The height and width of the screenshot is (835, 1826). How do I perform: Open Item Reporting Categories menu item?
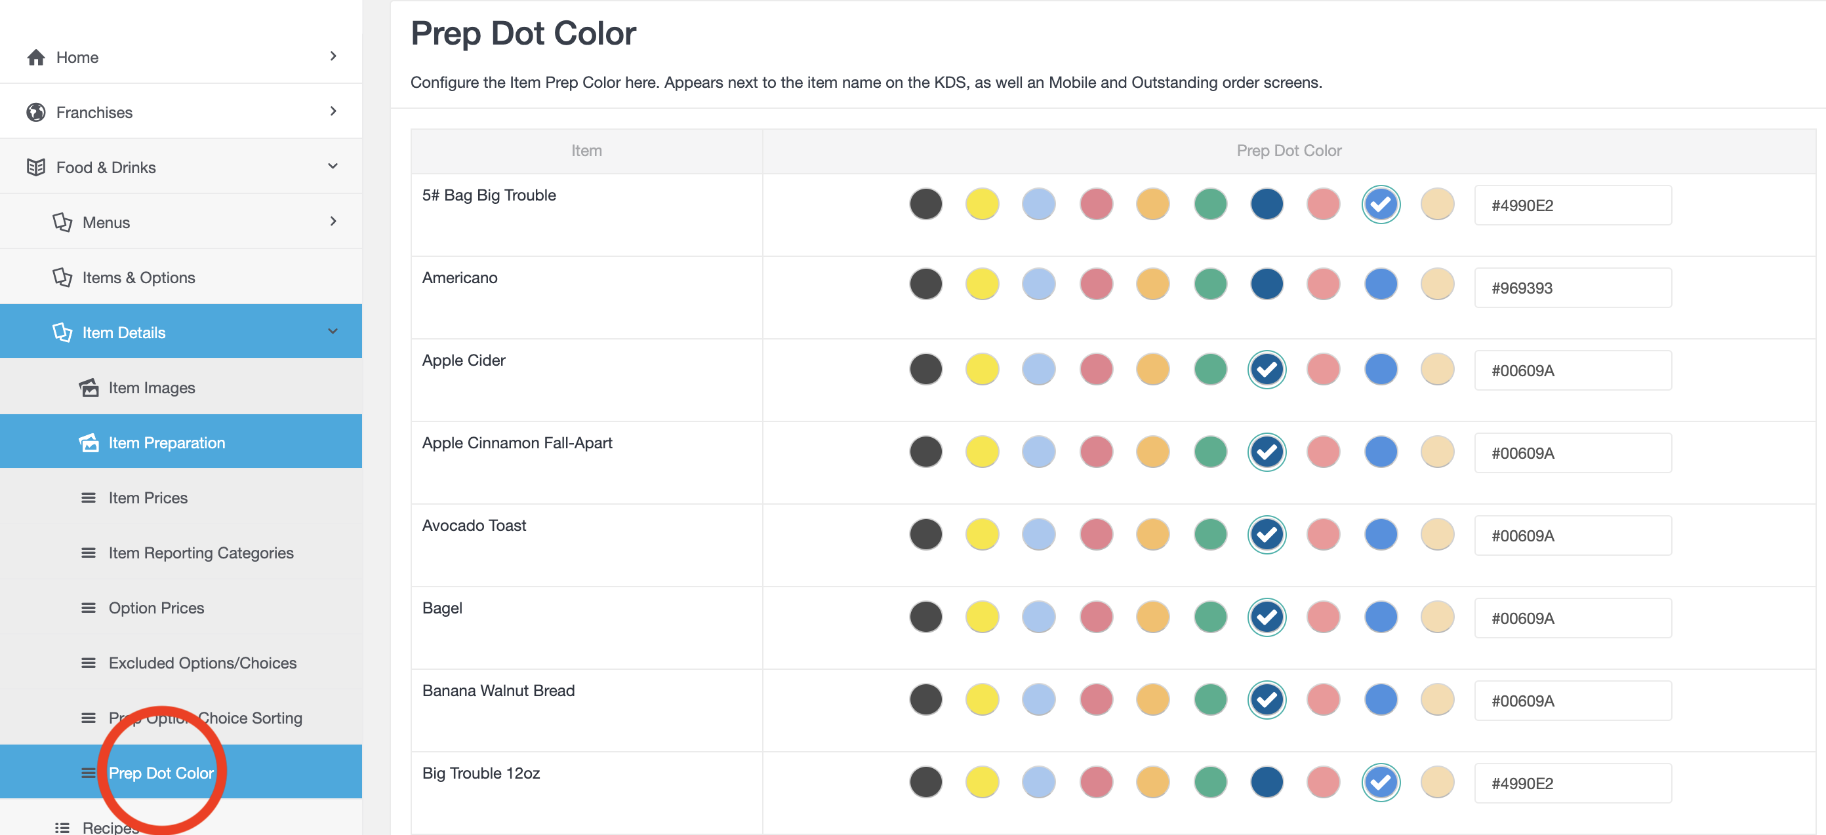click(x=201, y=553)
